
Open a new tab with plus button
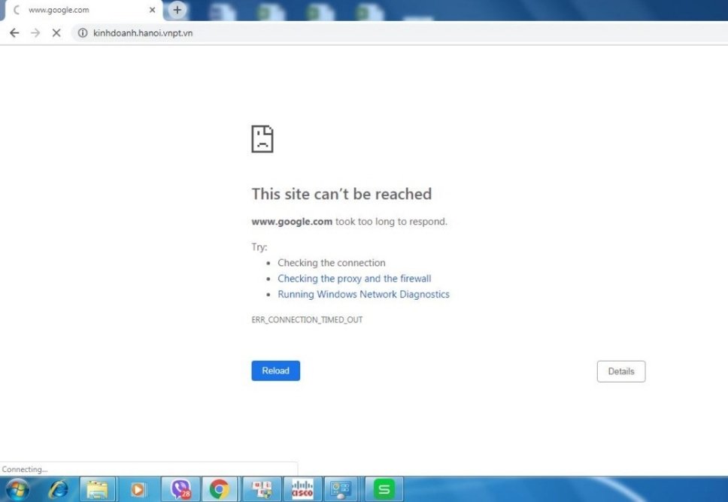tap(177, 10)
